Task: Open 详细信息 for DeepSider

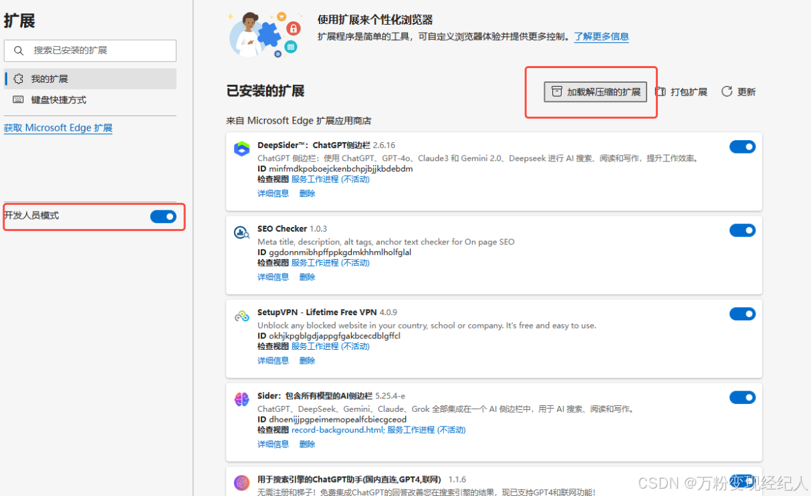Action: click(273, 194)
